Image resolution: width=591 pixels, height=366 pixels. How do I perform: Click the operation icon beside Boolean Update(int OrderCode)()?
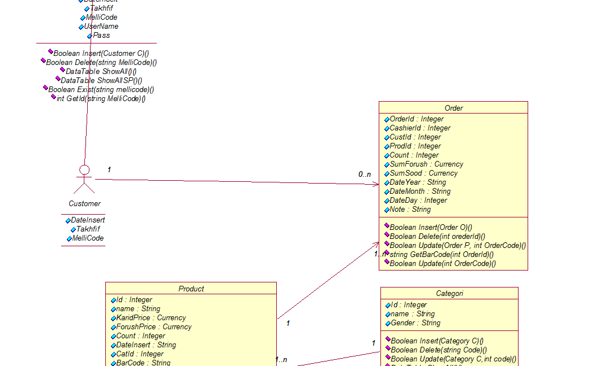387,262
